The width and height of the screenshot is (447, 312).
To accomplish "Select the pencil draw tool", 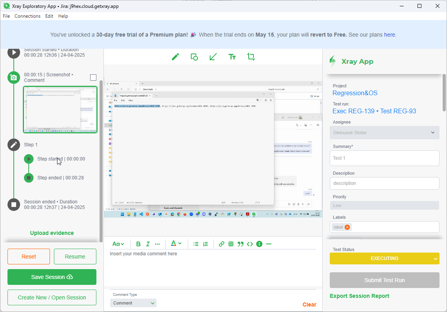I will point(175,57).
